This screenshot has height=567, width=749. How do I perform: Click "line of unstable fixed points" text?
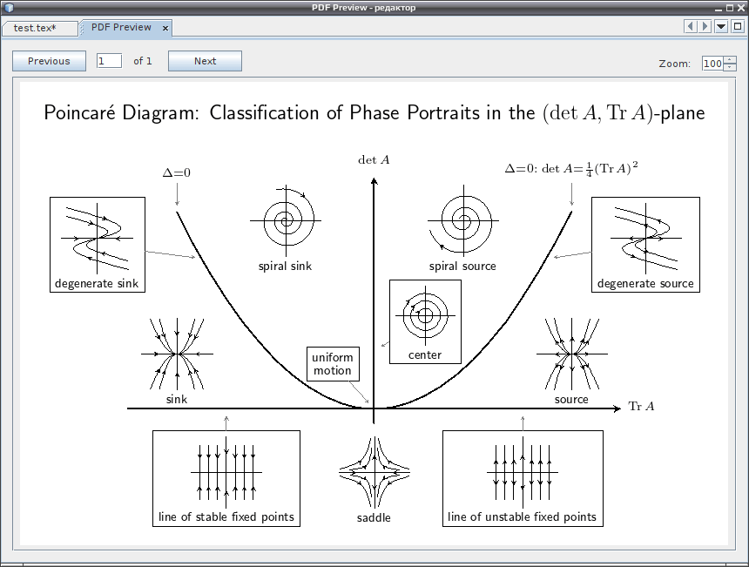click(522, 516)
